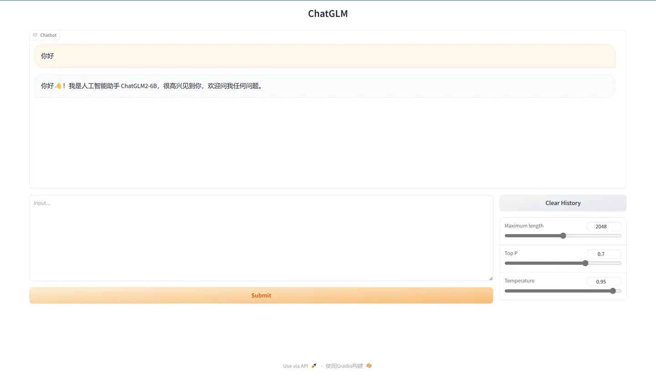Click the Maximum length label

pos(524,226)
